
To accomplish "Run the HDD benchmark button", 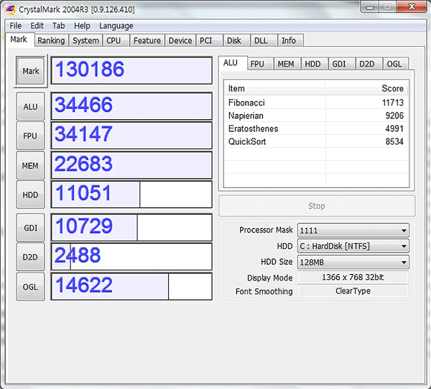I will [x=30, y=194].
